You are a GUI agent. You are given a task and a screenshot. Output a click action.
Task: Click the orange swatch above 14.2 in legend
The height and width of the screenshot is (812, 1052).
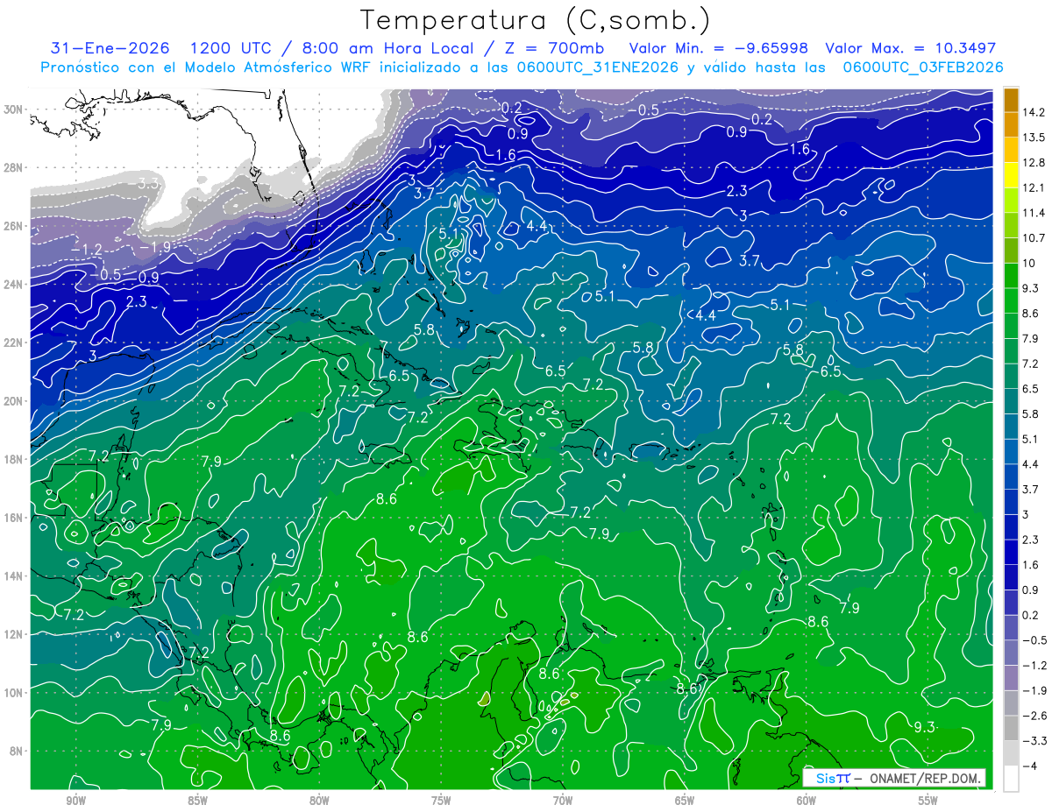1011,100
